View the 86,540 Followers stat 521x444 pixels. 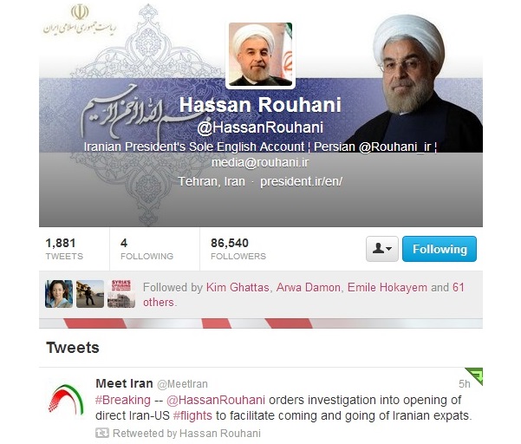tap(238, 249)
